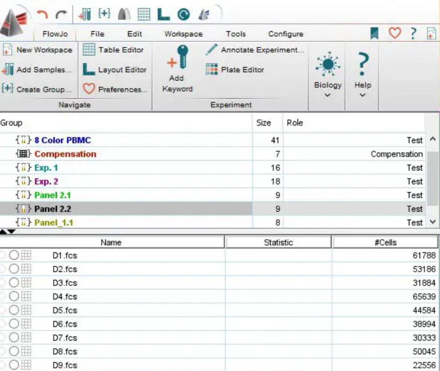
Task: Click the Add Samples tubes ribbon icon
Action: pyautogui.click(x=7, y=69)
